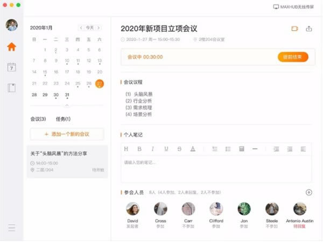Image resolution: width=323 pixels, height=242 pixels.
Task: Click the meeting title 2020年新项目立项会议
Action: tap(159, 29)
